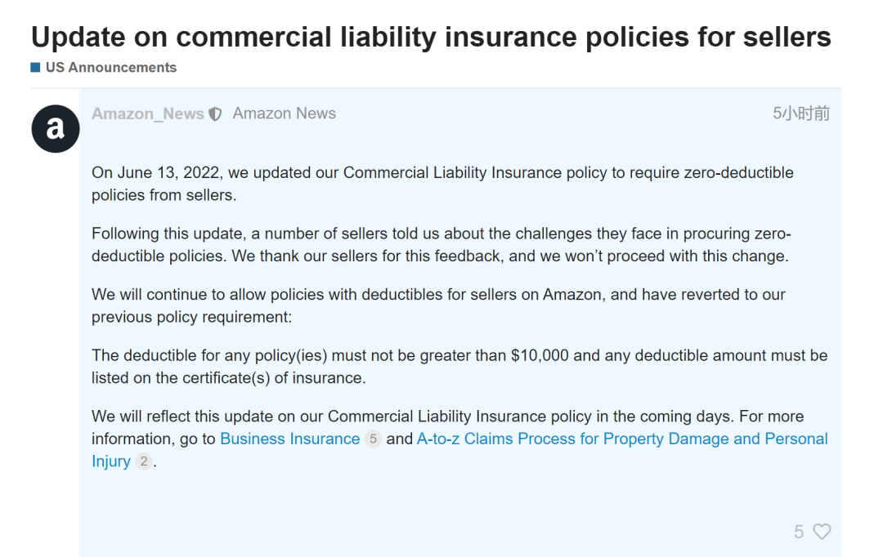Open the US Announcements category

pyautogui.click(x=111, y=68)
